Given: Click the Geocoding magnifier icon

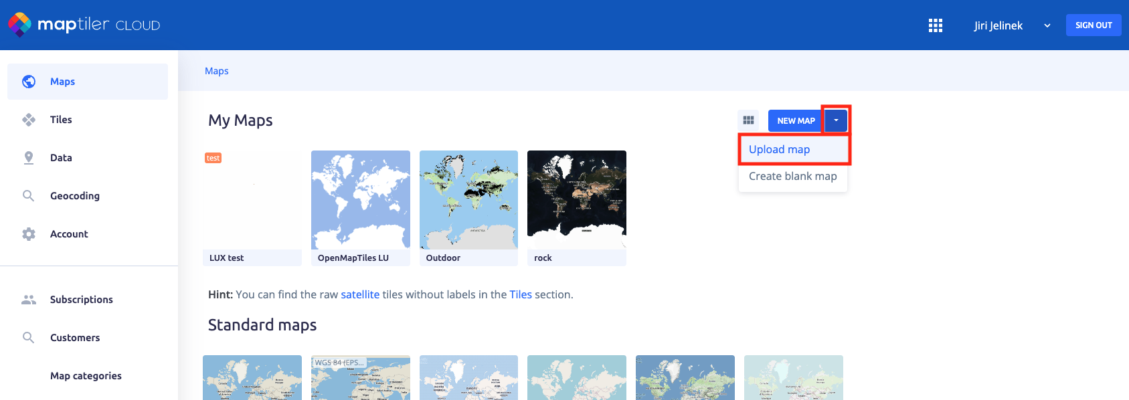Looking at the screenshot, I should click(x=29, y=196).
